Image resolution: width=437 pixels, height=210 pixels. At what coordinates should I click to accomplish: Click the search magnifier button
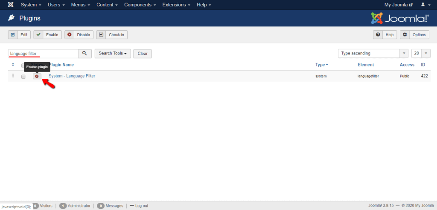85,53
